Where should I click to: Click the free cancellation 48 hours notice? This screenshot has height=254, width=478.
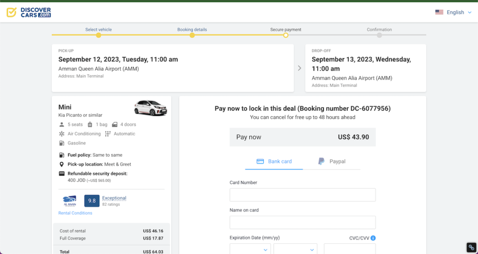(x=302, y=117)
